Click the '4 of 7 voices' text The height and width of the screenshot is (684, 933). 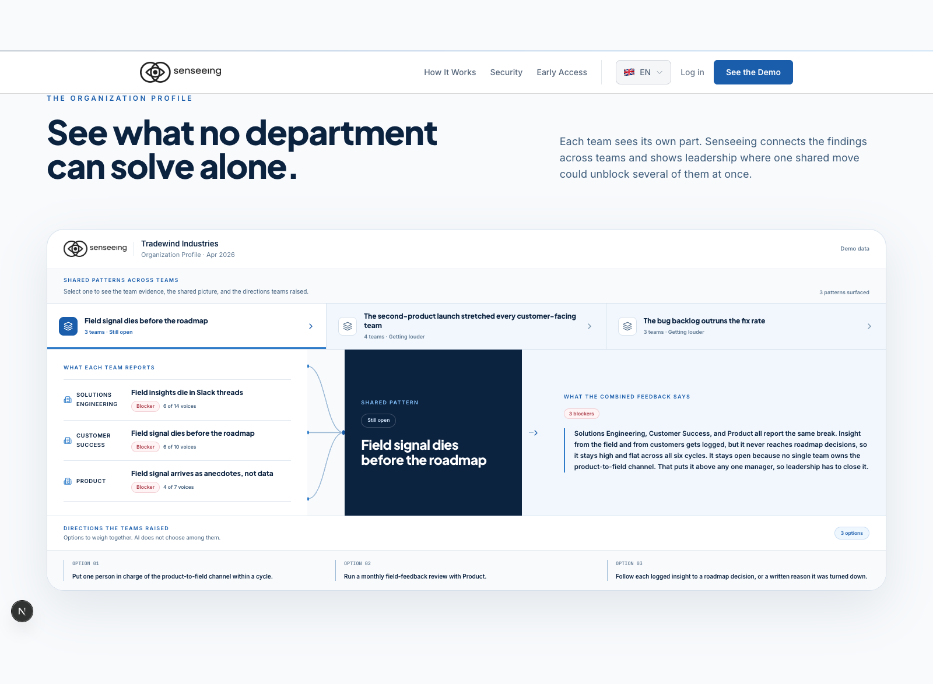[178, 487]
